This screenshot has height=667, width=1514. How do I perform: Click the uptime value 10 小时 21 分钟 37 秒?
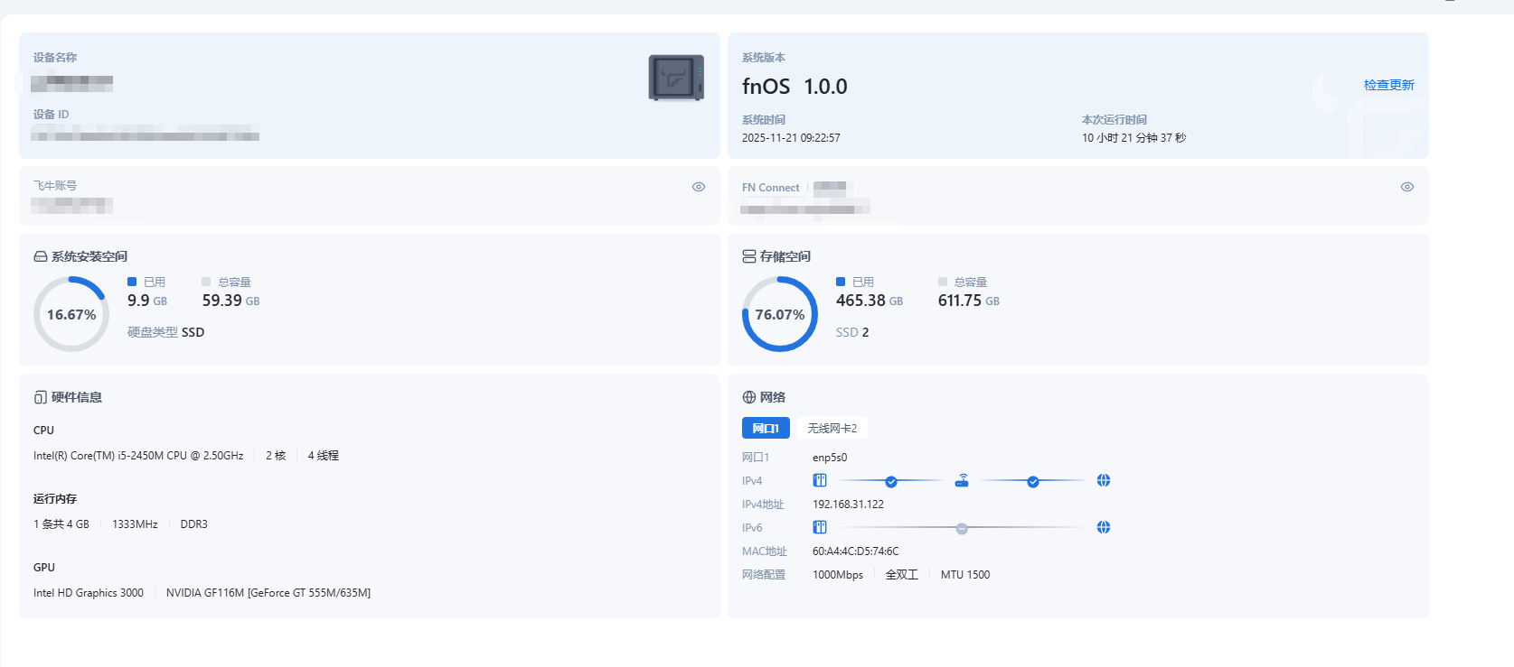[1133, 138]
